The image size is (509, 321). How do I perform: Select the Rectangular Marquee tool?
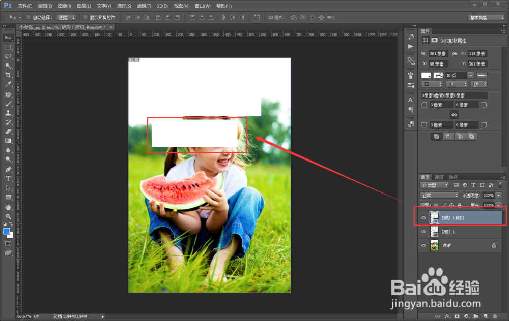(8, 47)
